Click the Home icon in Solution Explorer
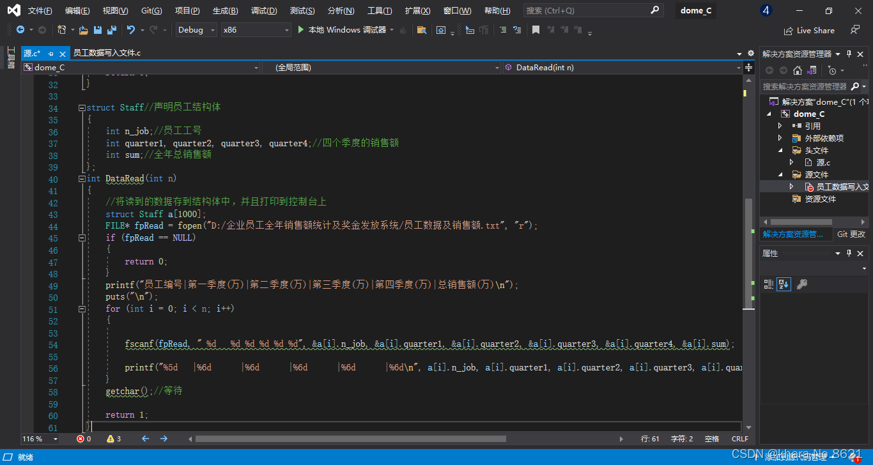Screen dimensions: 873x465 coord(797,70)
